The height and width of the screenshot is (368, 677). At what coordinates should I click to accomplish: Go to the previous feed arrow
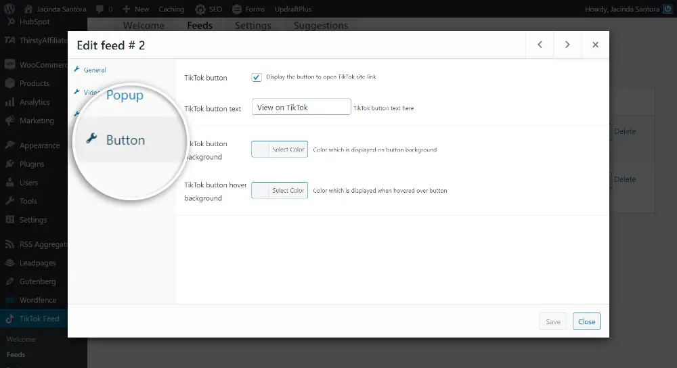coord(540,45)
